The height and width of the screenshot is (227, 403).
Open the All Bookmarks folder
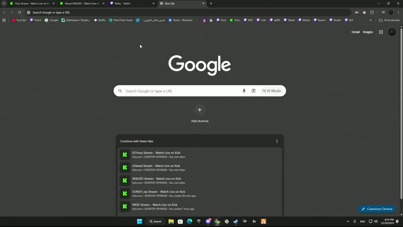coord(389,20)
